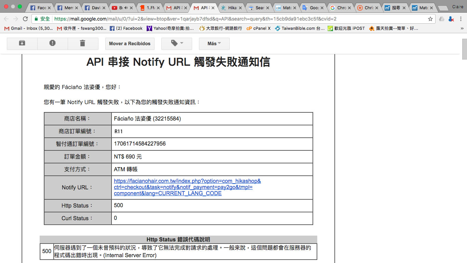467x263 pixels.
Task: Open the (2) Facebook bookmark
Action: [126, 28]
